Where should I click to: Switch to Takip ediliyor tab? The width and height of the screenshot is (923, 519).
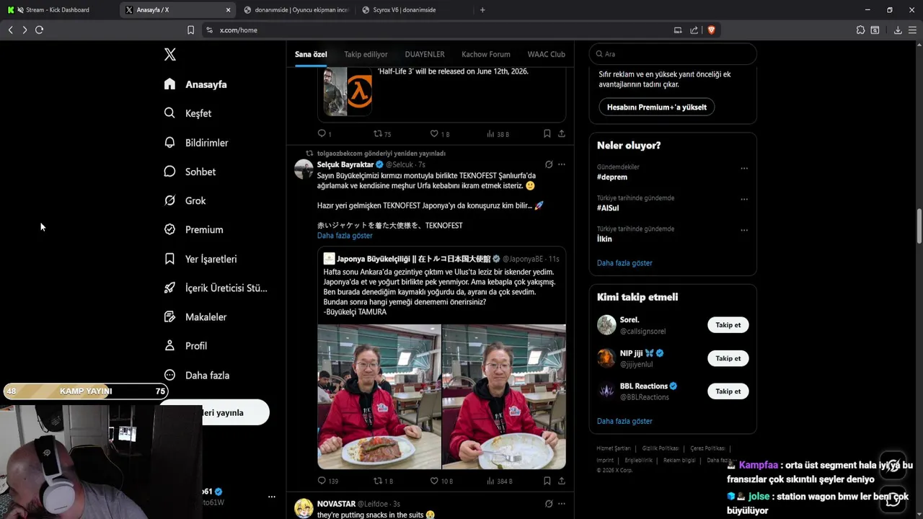(x=366, y=54)
